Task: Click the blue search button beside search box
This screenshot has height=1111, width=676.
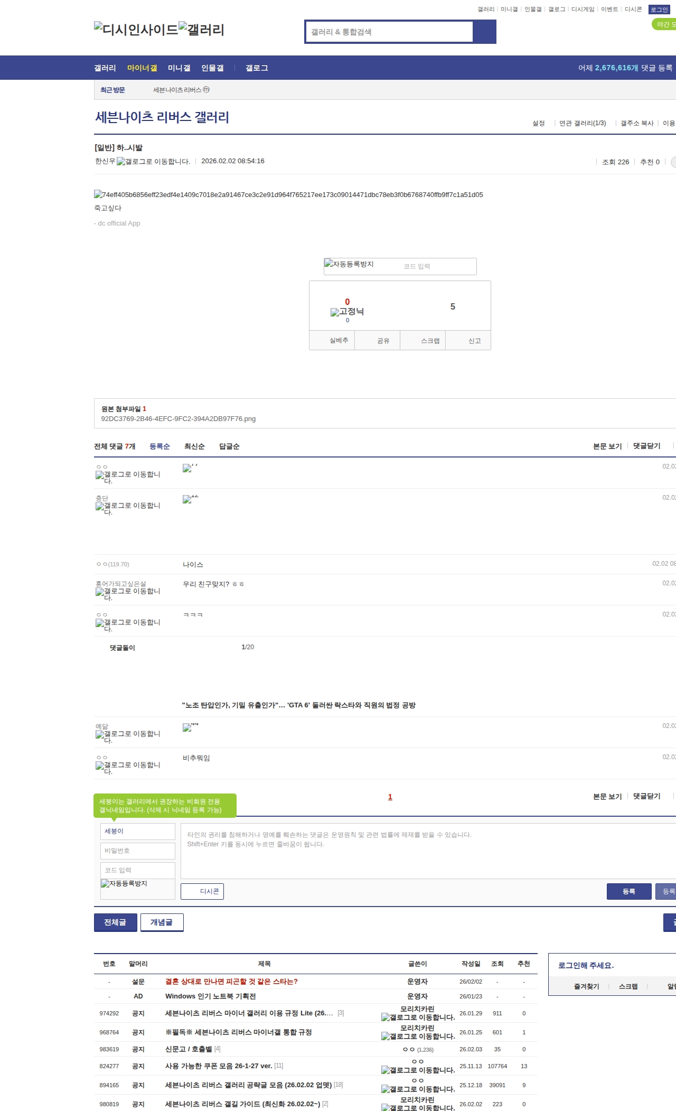Action: pyautogui.click(x=484, y=32)
